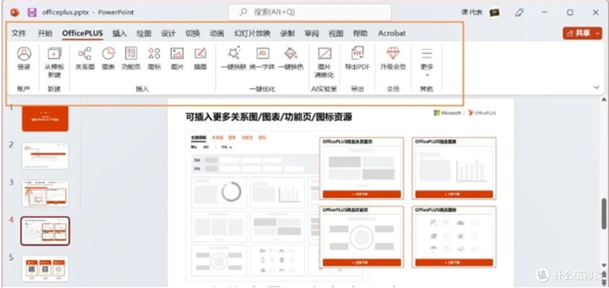
Task: Click the pen icon in title bar
Action: pyautogui.click(x=519, y=12)
